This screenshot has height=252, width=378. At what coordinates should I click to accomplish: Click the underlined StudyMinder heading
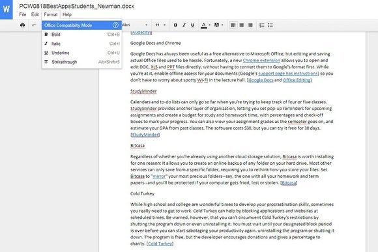pyautogui.click(x=143, y=91)
